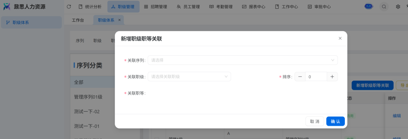The height and width of the screenshot is (139, 408).
Task: Go to 招聘管理 menu
Action: click(155, 6)
